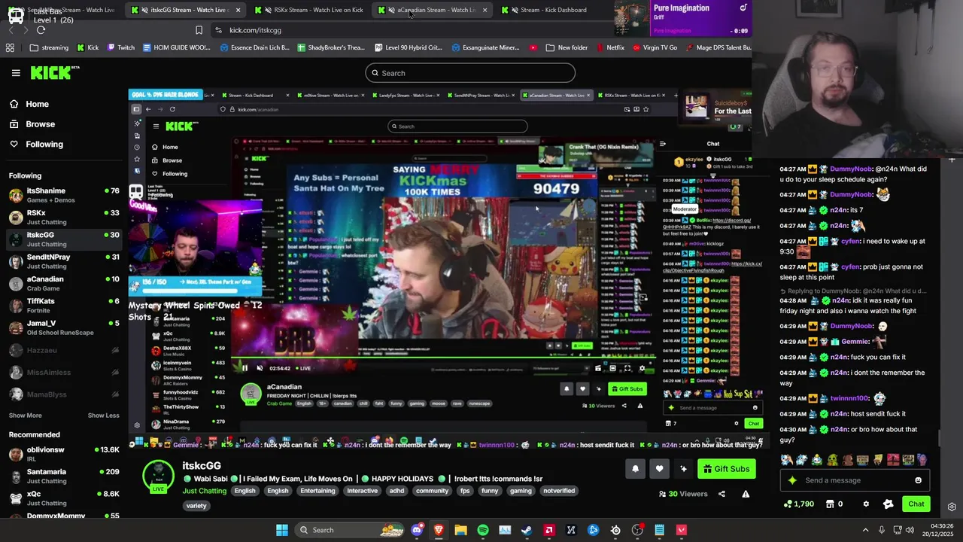Unmute the RSKx Stream browser tab
Viewport: 963px width, 542px height.
pyautogui.click(x=268, y=10)
